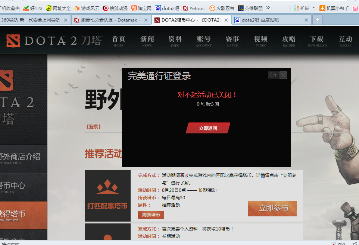Open the 机票小帮手 extension

point(334,9)
